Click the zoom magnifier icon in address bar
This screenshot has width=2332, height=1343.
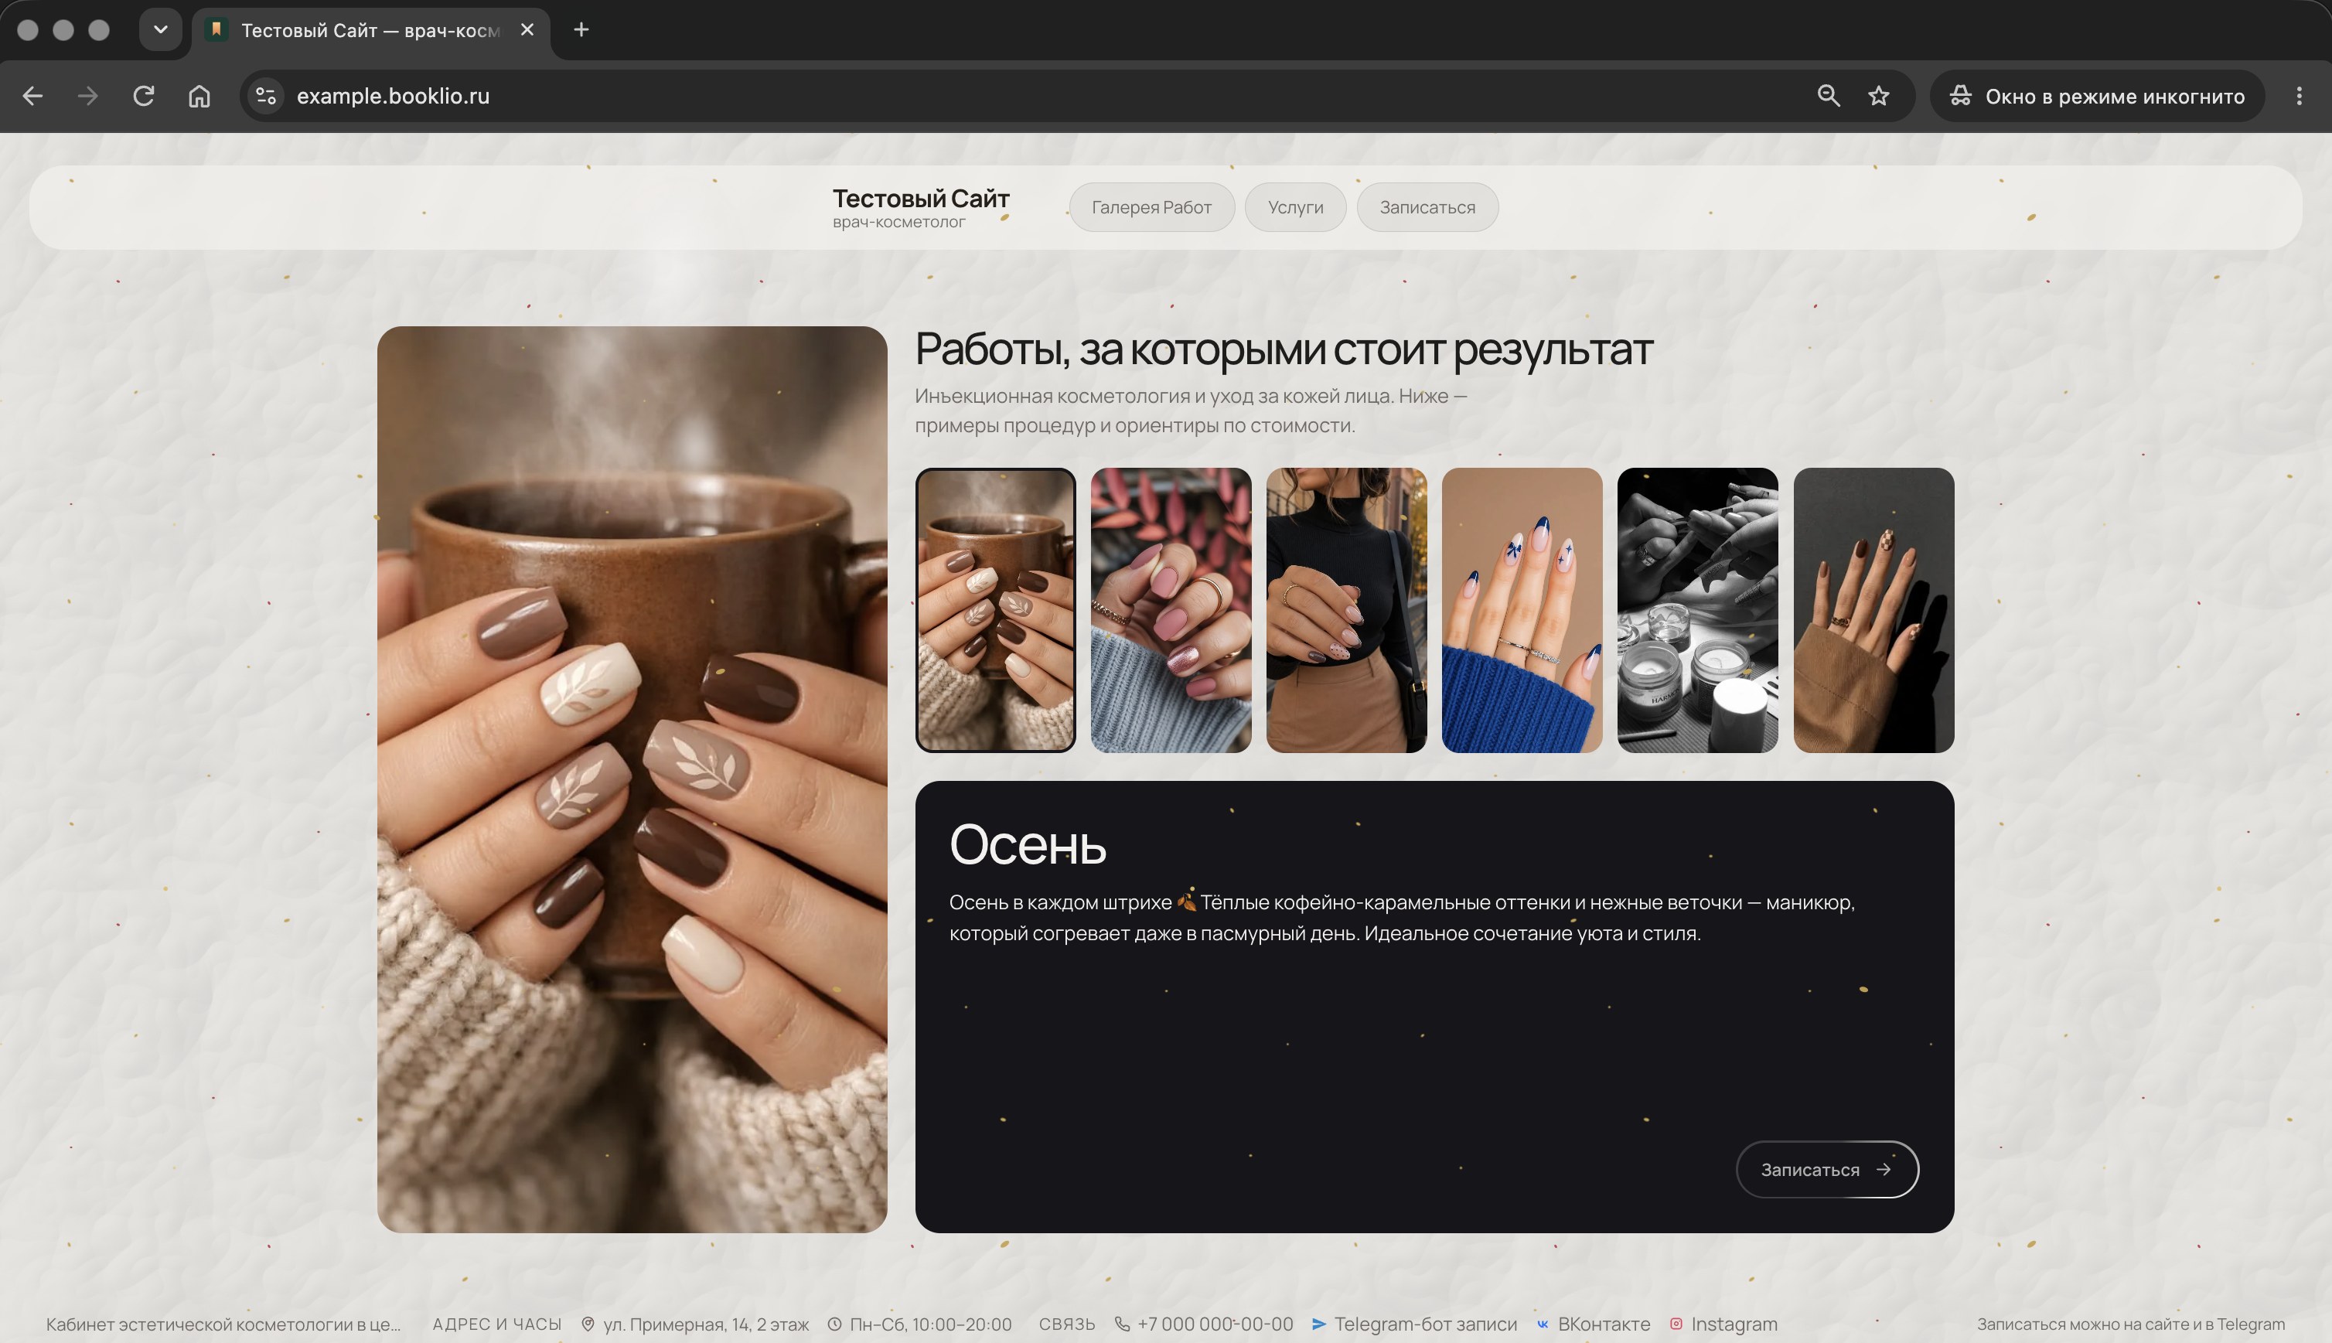1829,96
